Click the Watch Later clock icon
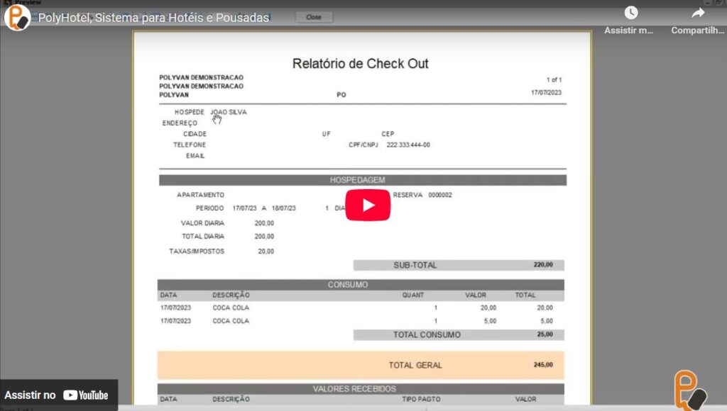The width and height of the screenshot is (727, 411). pyautogui.click(x=630, y=13)
